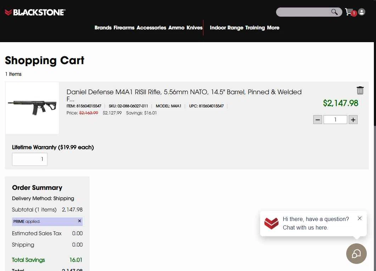
Task: Decrease rifle quantity with minus button
Action: pyautogui.click(x=318, y=120)
